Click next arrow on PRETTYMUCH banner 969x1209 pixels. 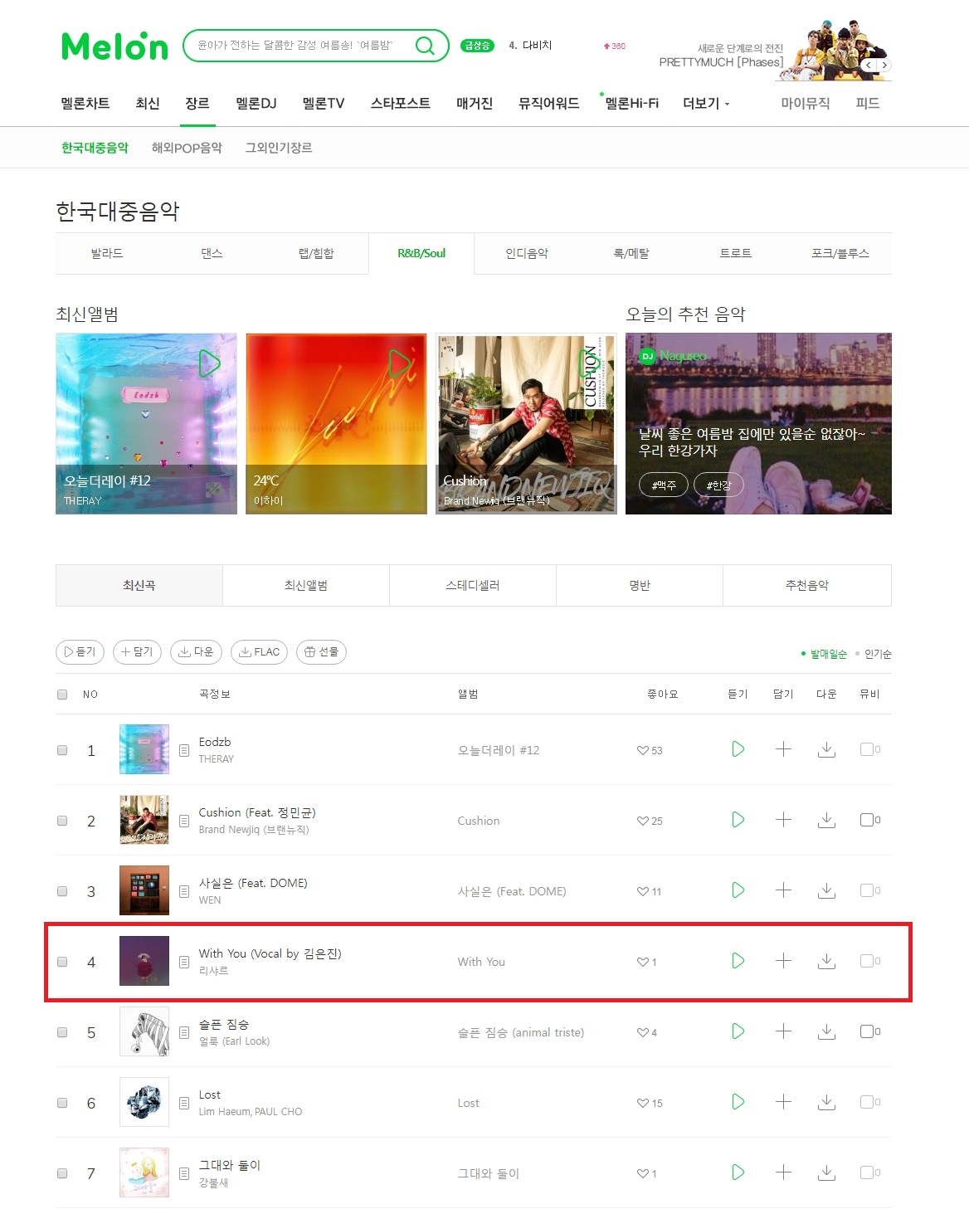point(884,65)
